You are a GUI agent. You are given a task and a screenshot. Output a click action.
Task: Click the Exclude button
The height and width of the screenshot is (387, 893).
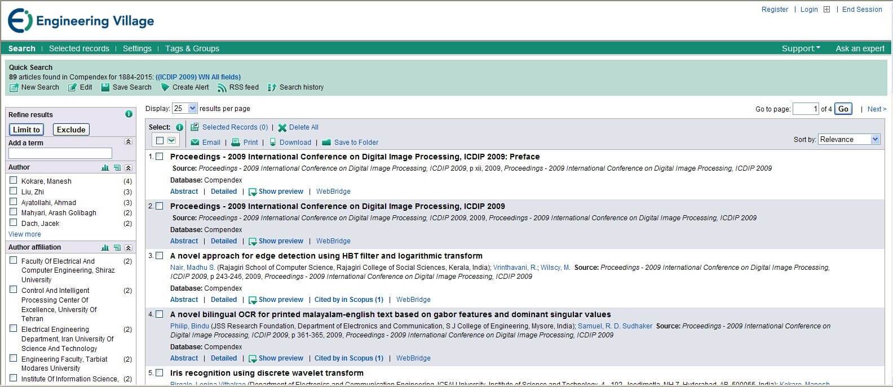point(71,130)
